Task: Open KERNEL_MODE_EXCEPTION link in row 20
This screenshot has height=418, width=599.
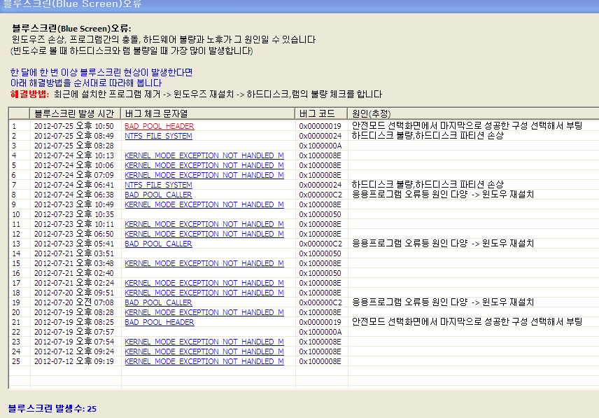Action: [x=204, y=312]
